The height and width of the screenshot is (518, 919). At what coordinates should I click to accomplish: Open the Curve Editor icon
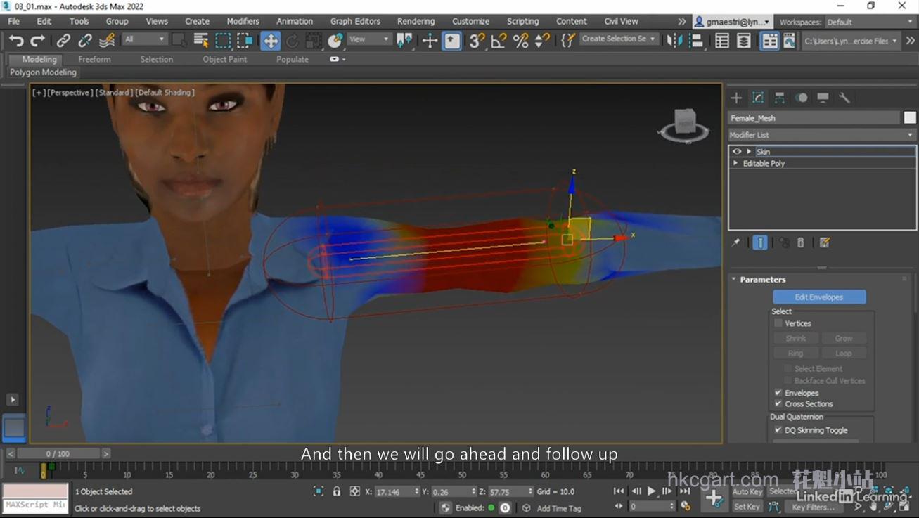[790, 41]
